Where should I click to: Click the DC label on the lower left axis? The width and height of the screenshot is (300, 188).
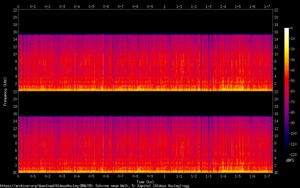pos(15,173)
